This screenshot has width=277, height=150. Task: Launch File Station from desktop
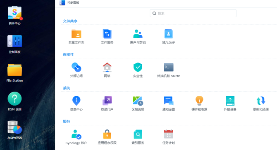click(14, 70)
